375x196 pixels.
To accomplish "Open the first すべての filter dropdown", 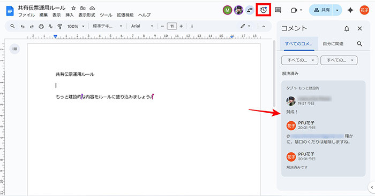I will tap(299, 60).
